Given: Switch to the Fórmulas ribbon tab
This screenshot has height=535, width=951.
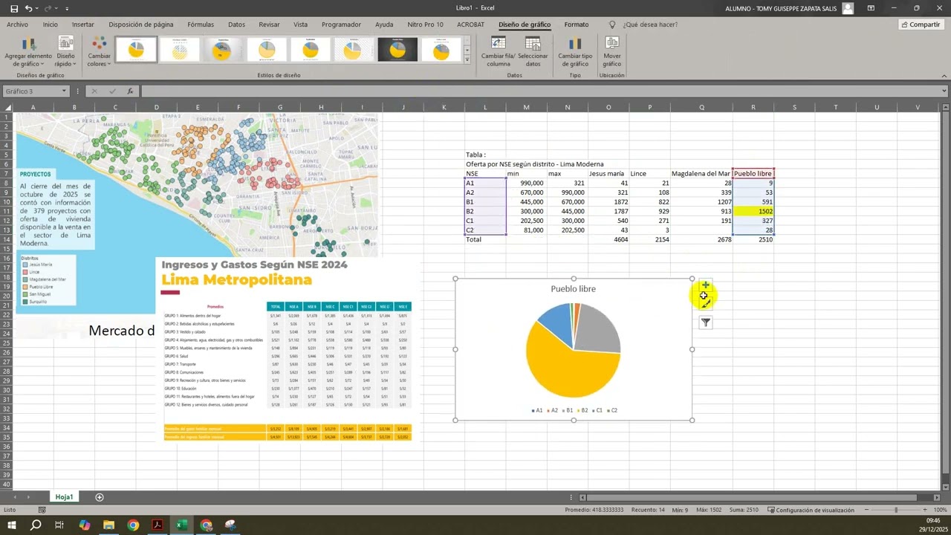Looking at the screenshot, I should click(x=201, y=25).
